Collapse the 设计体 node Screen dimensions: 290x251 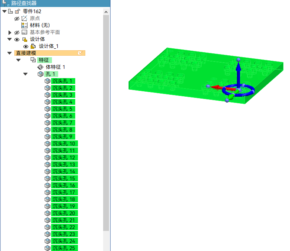tap(9, 39)
